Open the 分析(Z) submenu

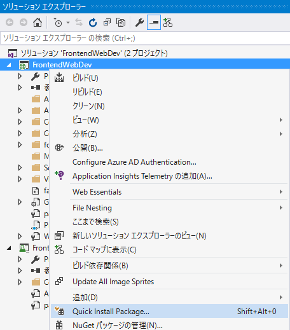[169, 134]
